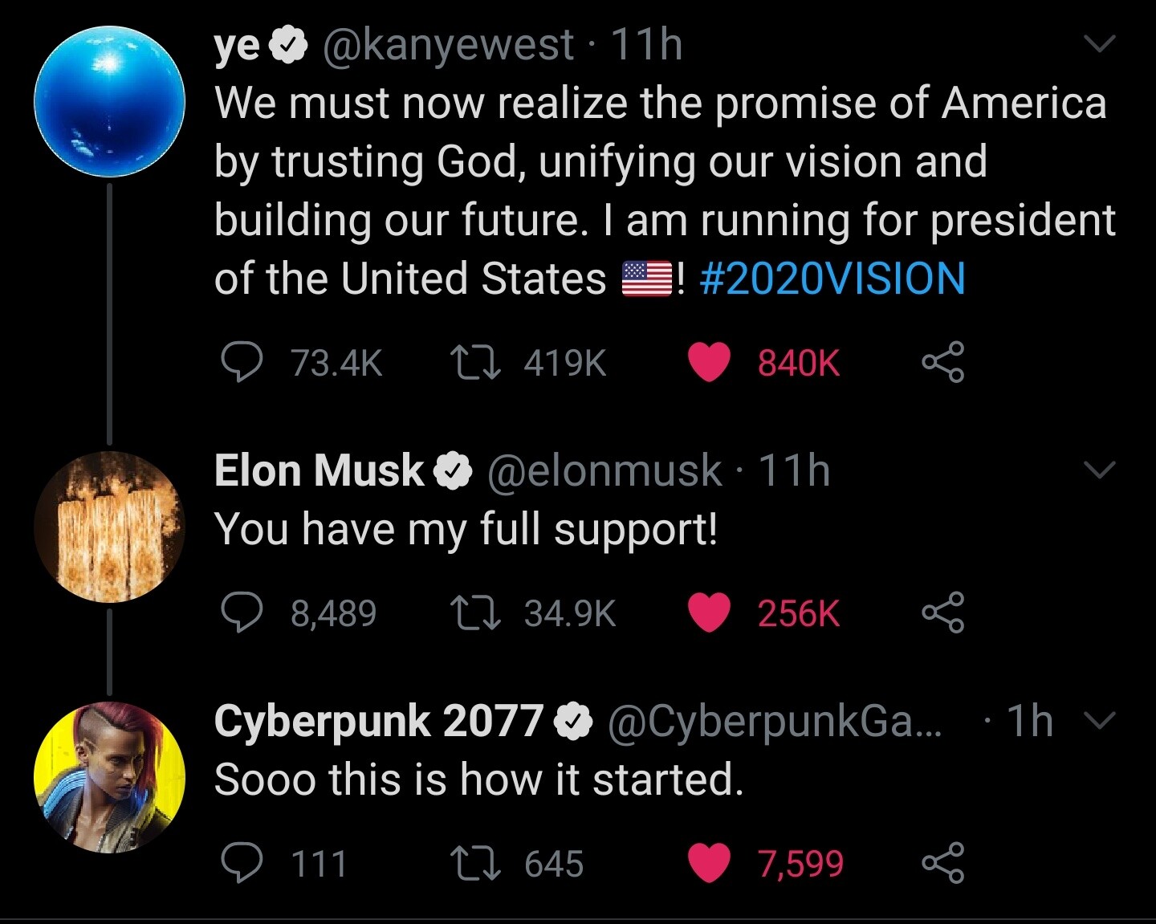Share ye's tweet via share icon
The height and width of the screenshot is (924, 1156).
click(942, 362)
